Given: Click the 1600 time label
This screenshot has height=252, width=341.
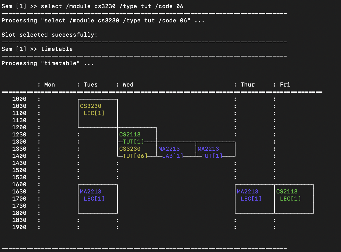Looking at the screenshot, I should point(19,185).
